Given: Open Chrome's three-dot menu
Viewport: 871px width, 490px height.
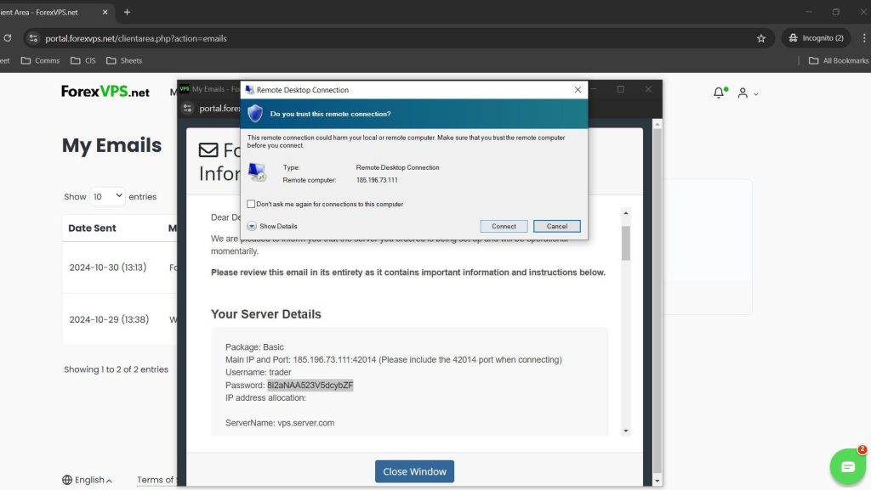Looking at the screenshot, I should (864, 37).
